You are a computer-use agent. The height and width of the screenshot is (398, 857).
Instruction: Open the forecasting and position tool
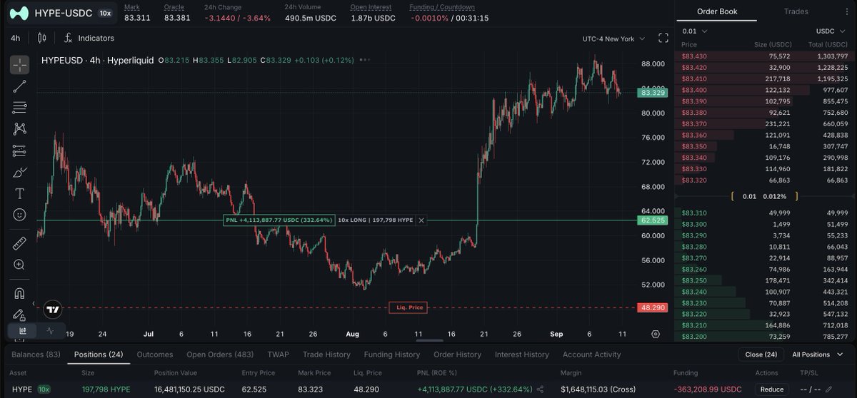point(19,150)
